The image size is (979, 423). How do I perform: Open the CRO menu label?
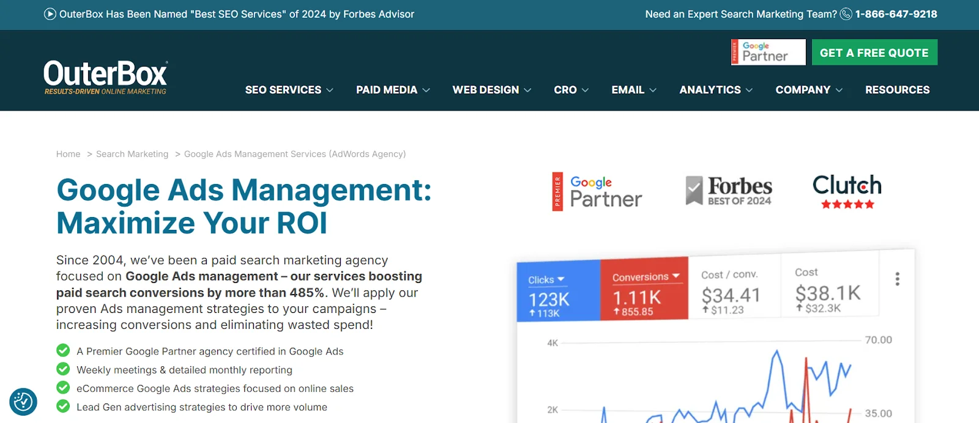coord(565,90)
